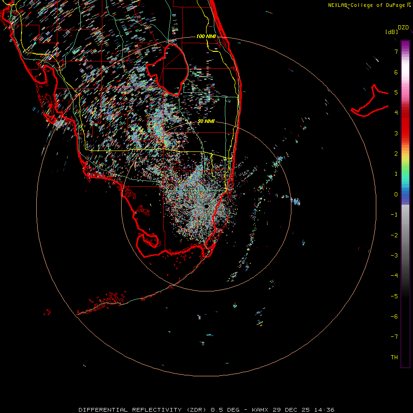Click the black radar site dot
The image size is (413, 413).
pyautogui.click(x=206, y=206)
